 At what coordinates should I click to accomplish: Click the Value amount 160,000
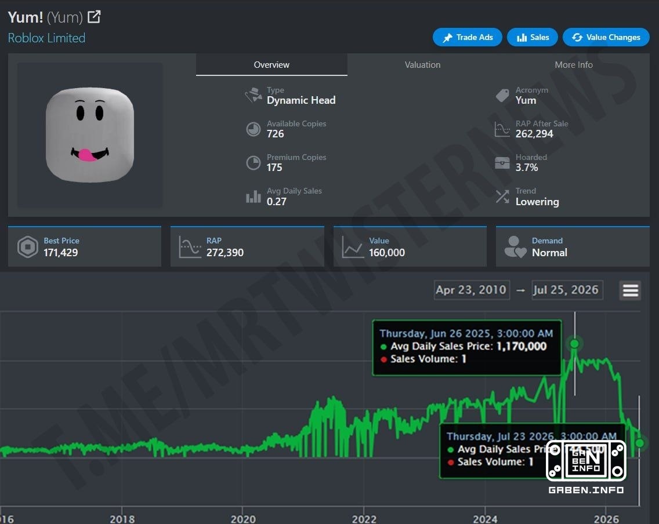tap(387, 252)
